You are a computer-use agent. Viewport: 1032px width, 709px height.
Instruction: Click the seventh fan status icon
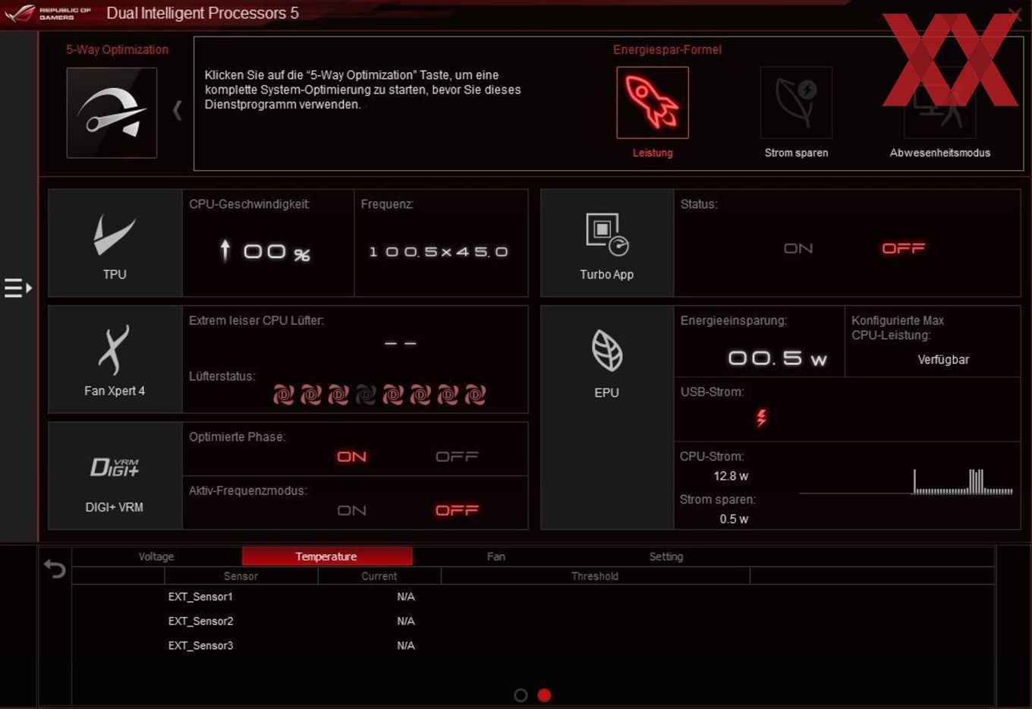[448, 395]
